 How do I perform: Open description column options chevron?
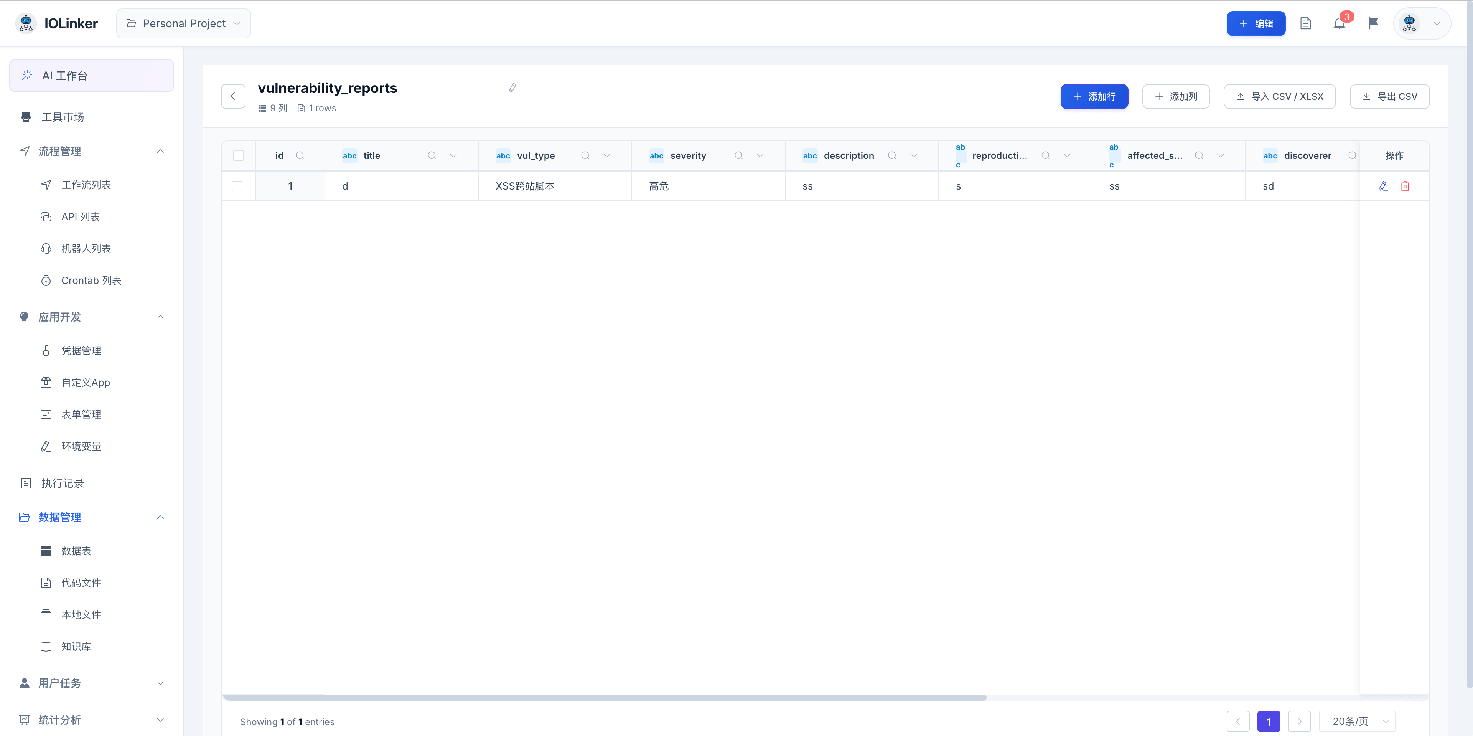tap(914, 155)
